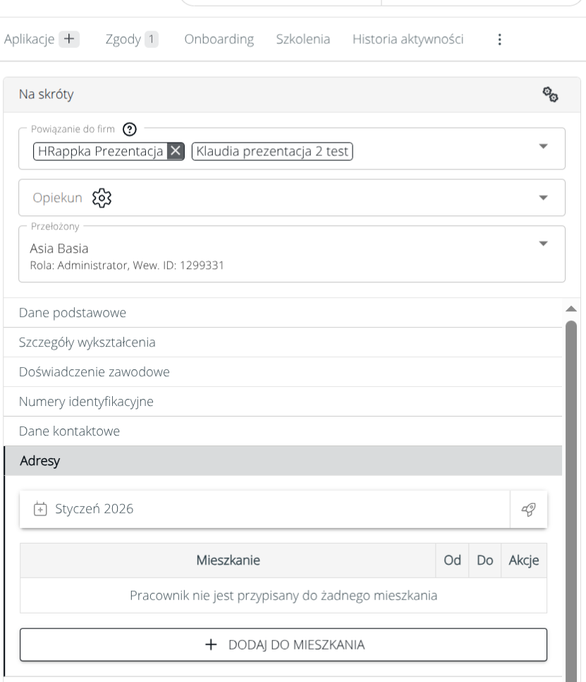Open the Przełożony dropdown list

point(542,243)
